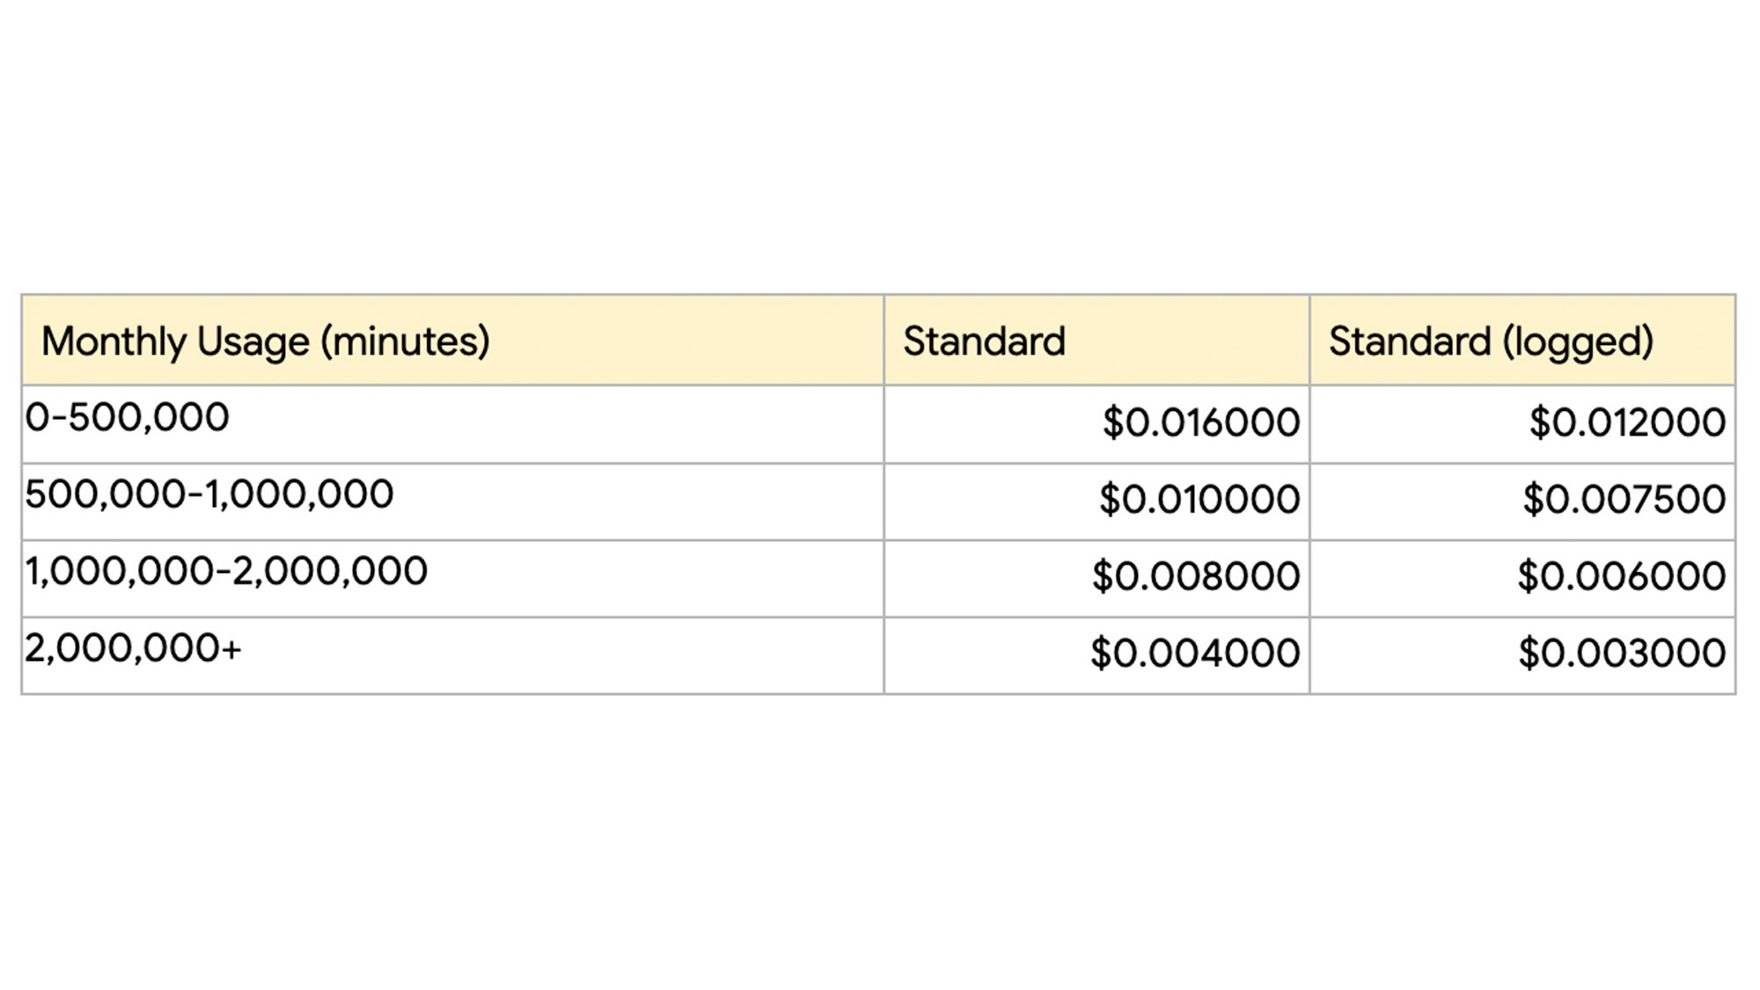1760x990 pixels.
Task: Click the word Usage in the header
Action: [253, 343]
